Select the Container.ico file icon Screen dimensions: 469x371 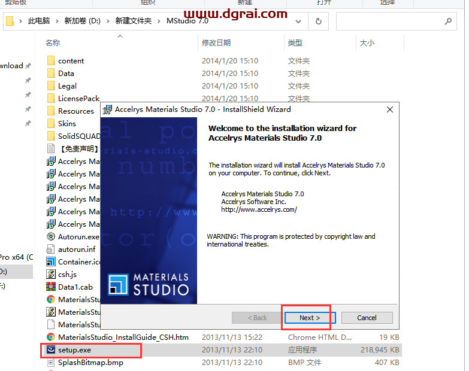click(x=51, y=261)
